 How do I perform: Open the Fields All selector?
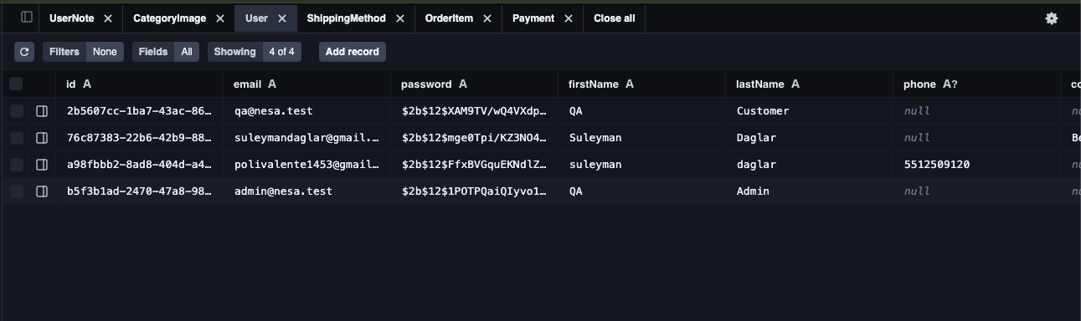click(x=165, y=52)
